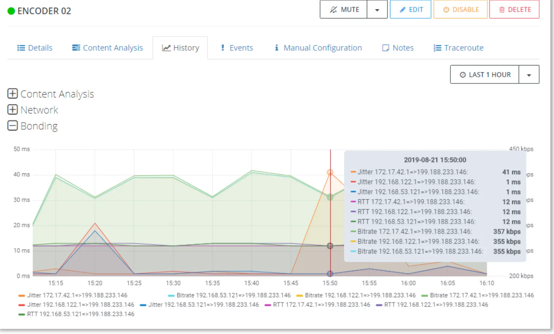Click the clock icon on Last 1 Hour
Image resolution: width=554 pixels, height=334 pixels.
(x=463, y=75)
